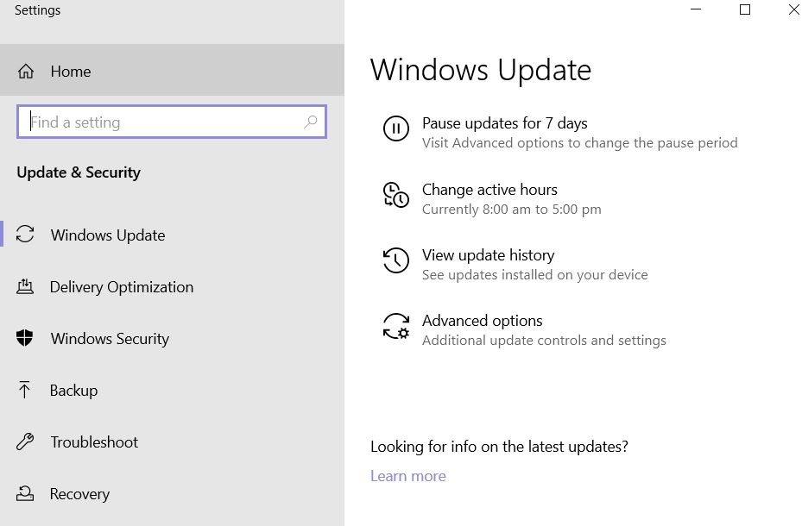Go to the Windows Security section
Viewport: 802px width, 526px height.
tap(110, 339)
